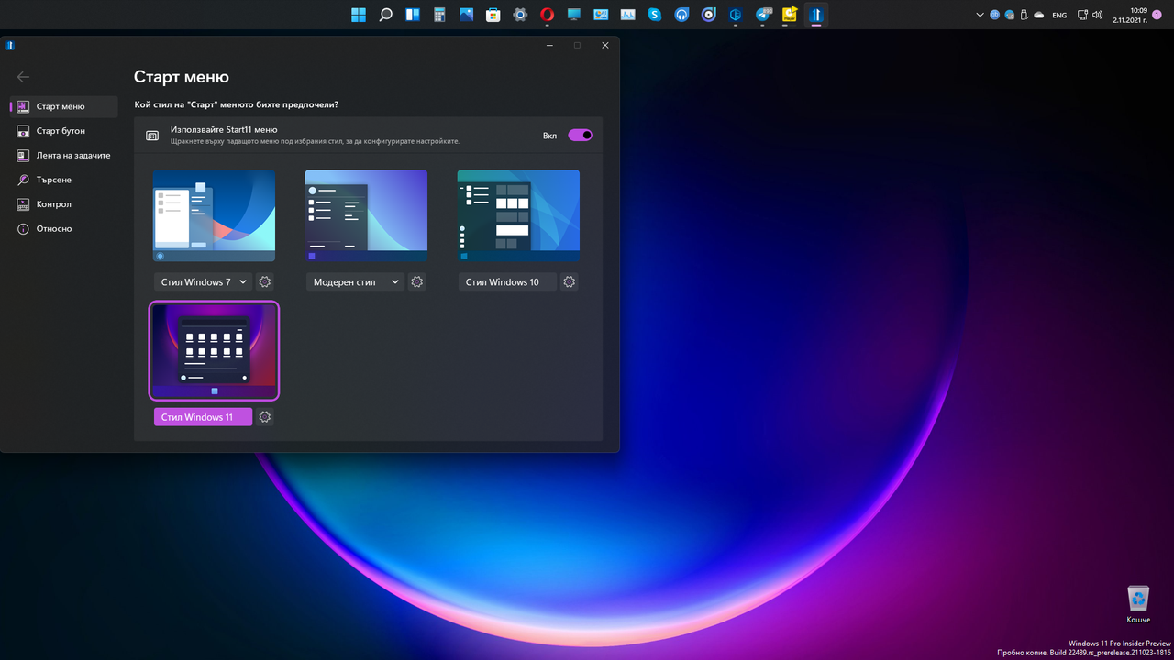Open the Контрол section

64,204
